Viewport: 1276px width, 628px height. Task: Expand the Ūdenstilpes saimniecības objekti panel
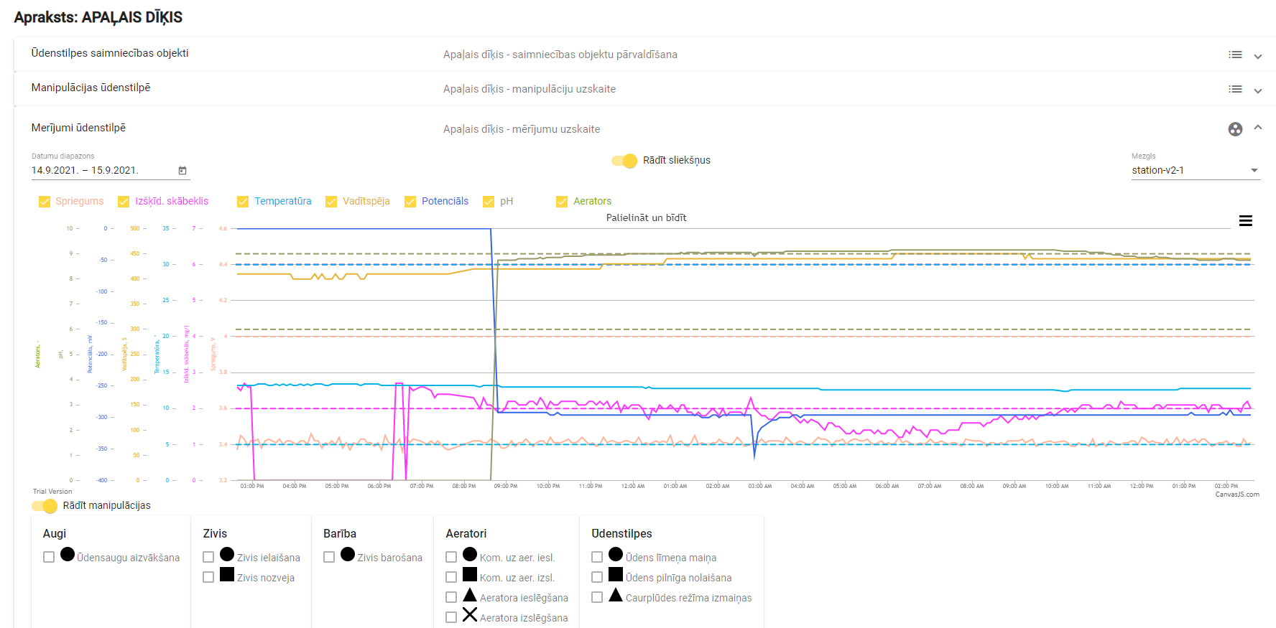(1258, 56)
